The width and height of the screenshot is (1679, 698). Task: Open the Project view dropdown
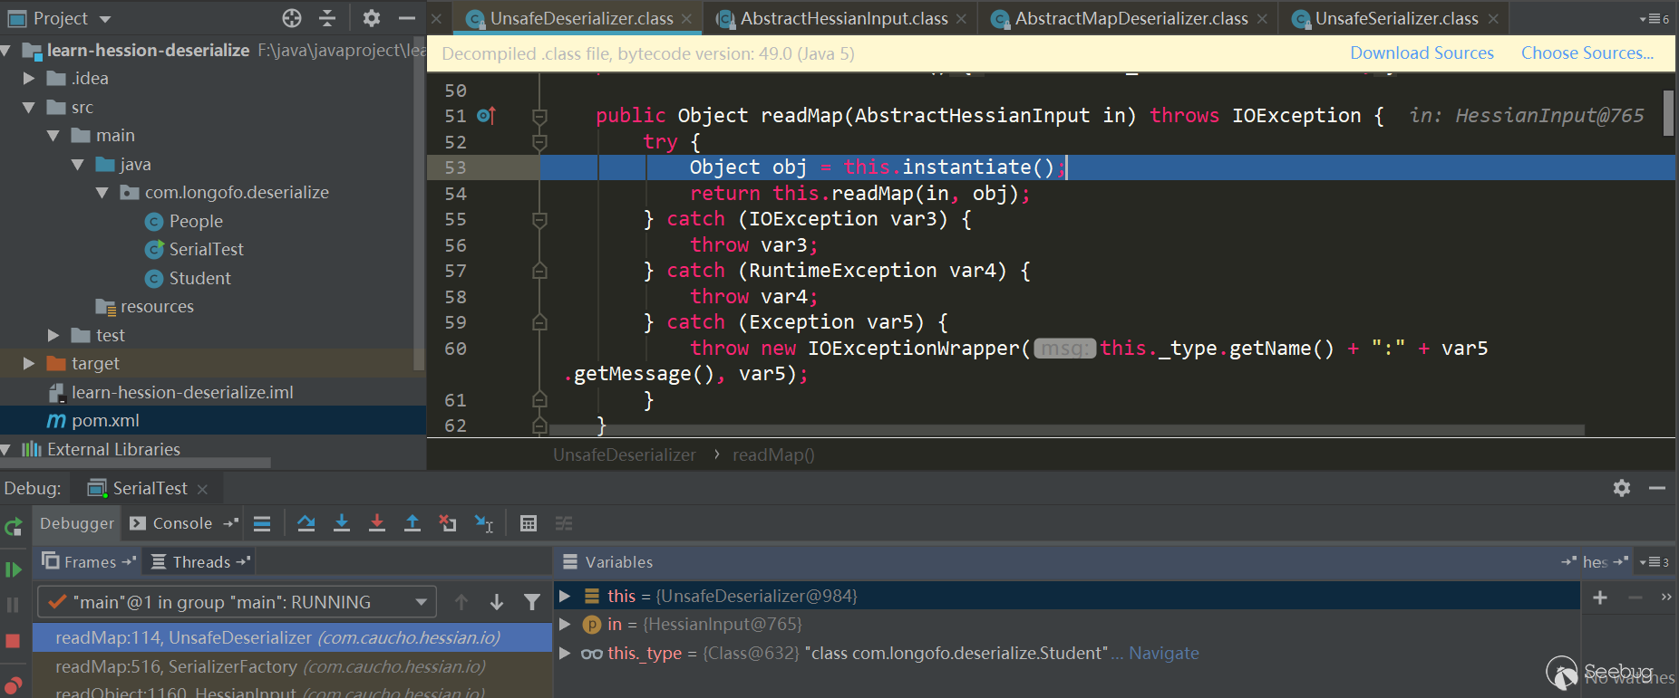105,19
